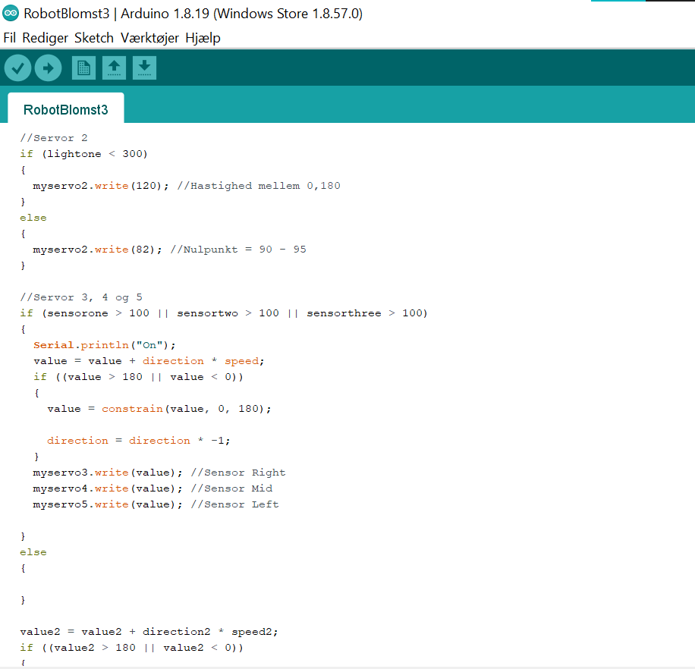Open the Hjælp menu
Viewport: 695px width, 669px height.
[203, 38]
